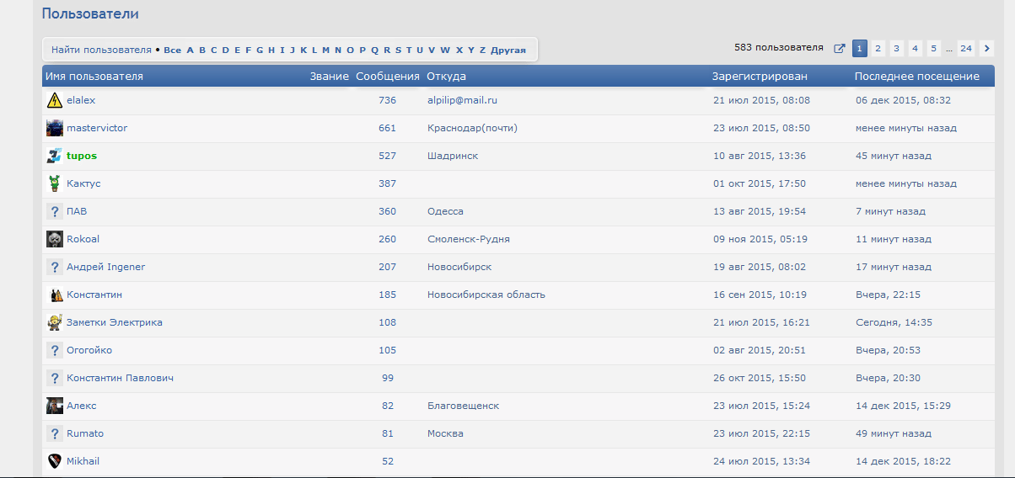Click the Найти пользователя link
Screen dimensions: 1015x478
(x=101, y=50)
